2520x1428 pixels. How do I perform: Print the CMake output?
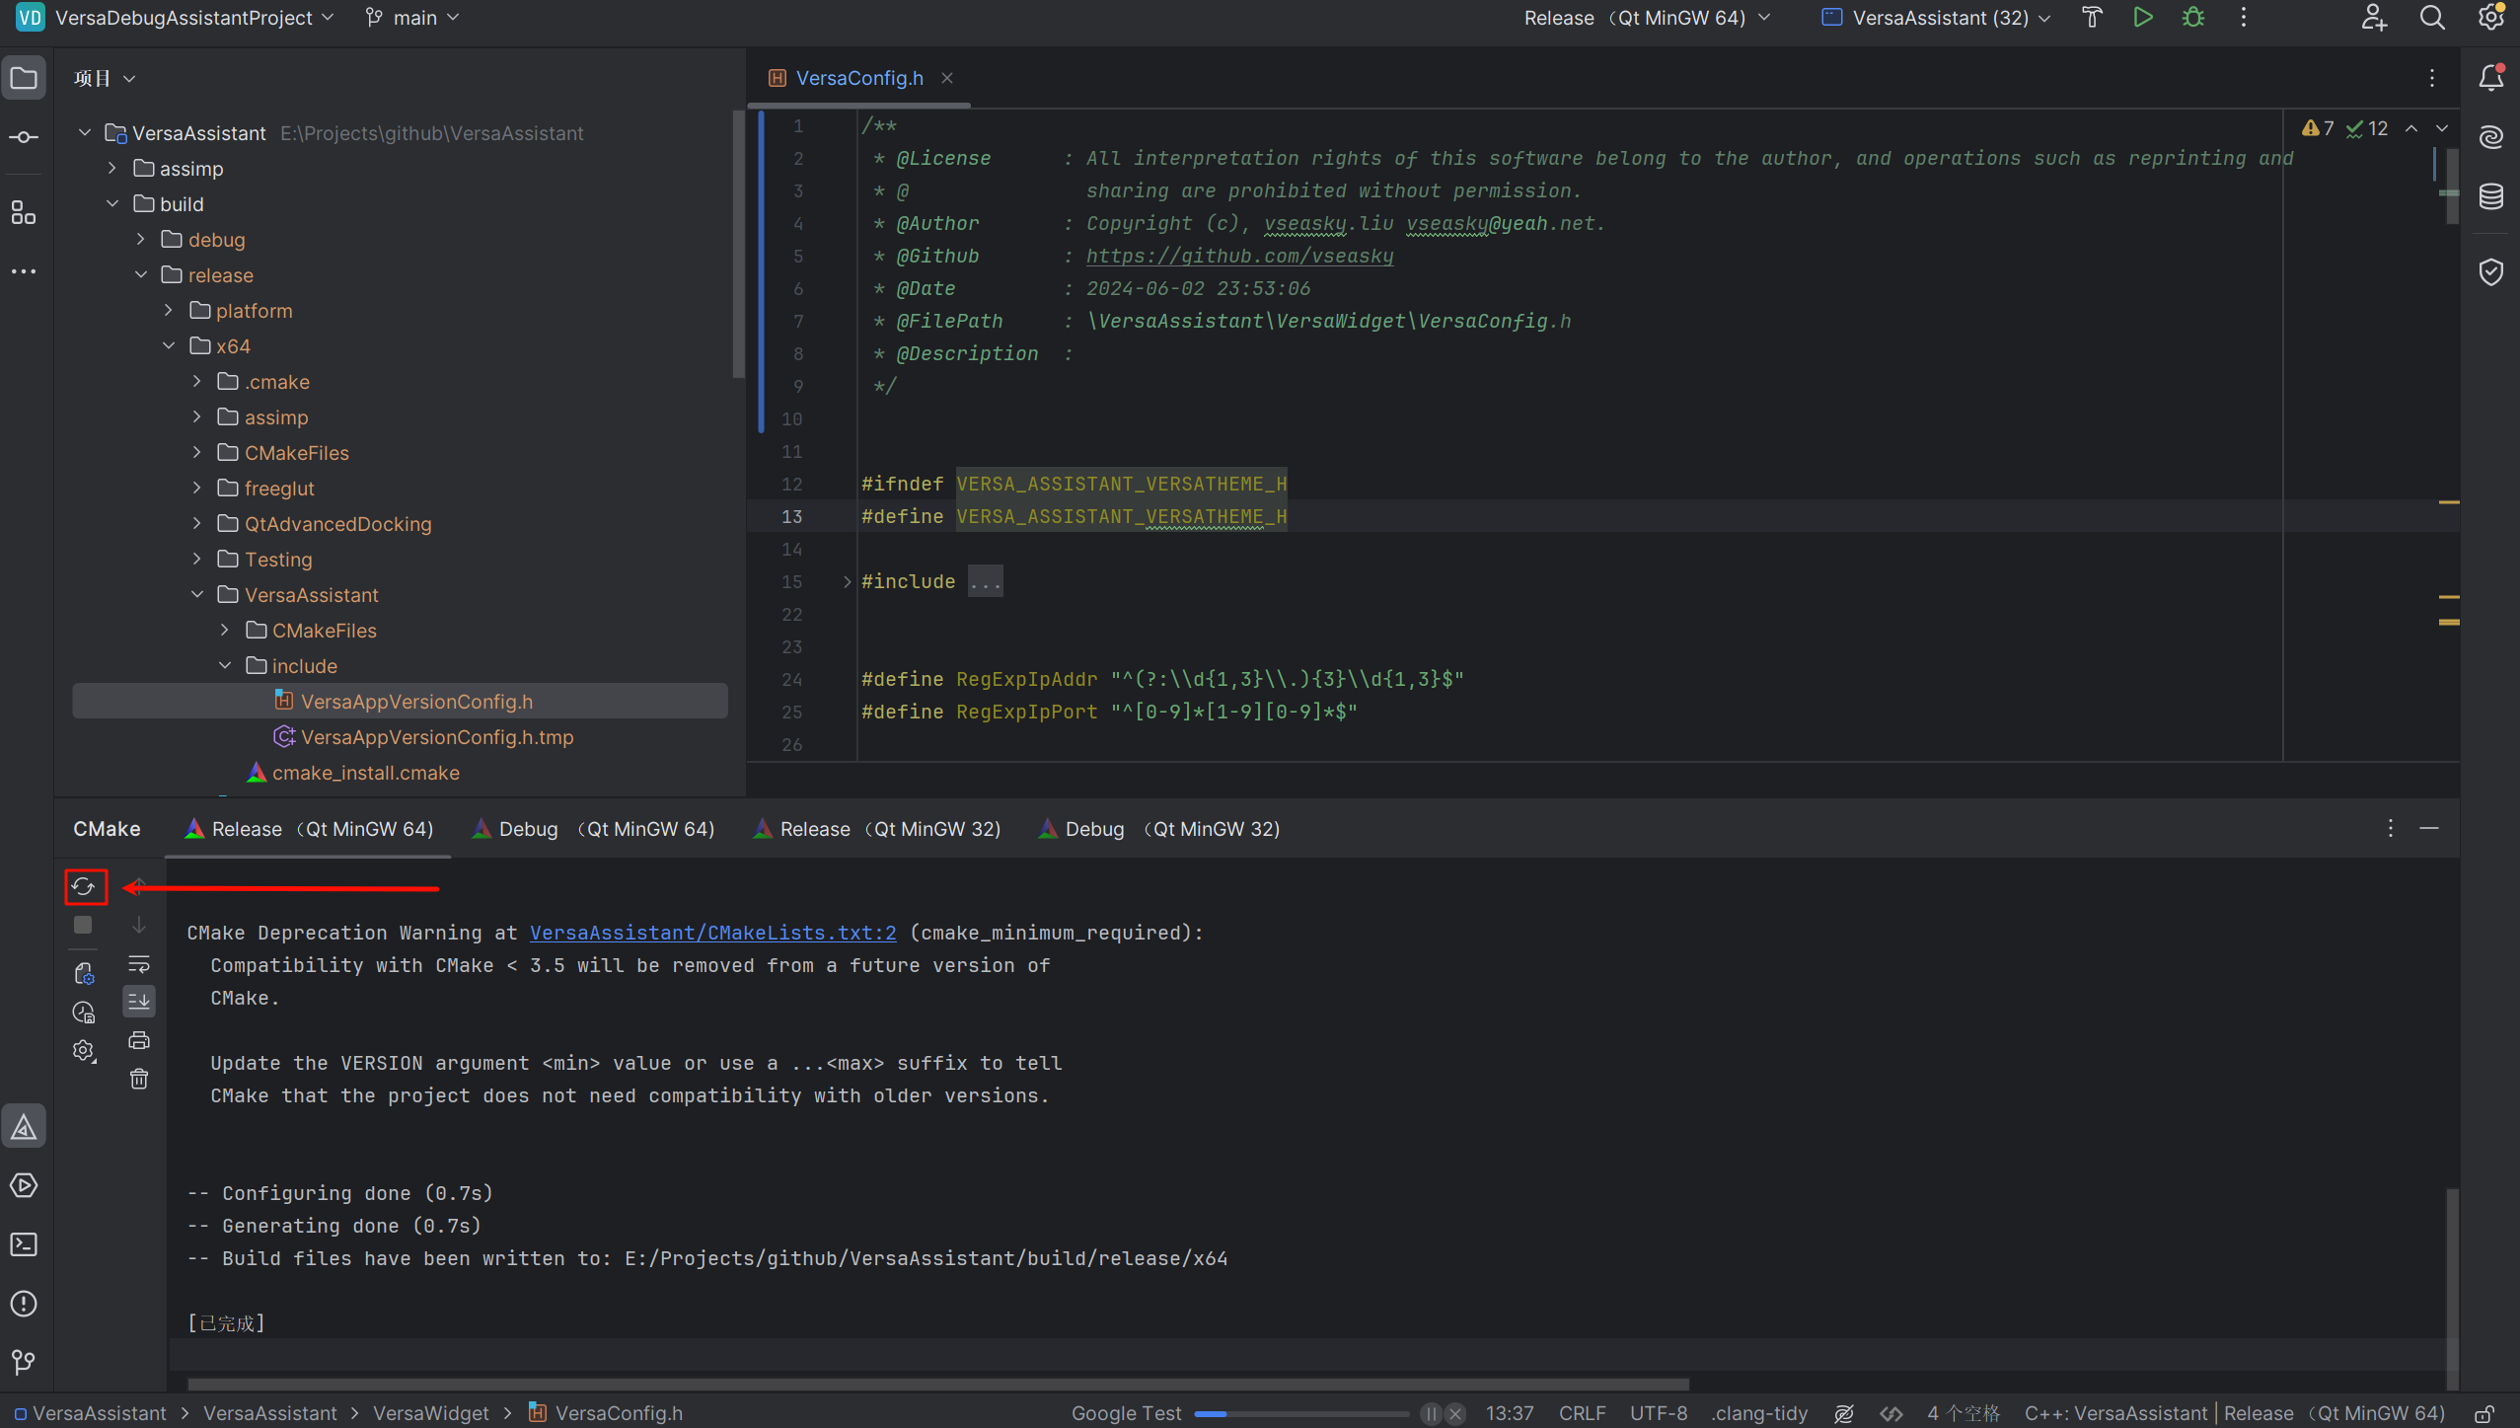pos(139,1040)
